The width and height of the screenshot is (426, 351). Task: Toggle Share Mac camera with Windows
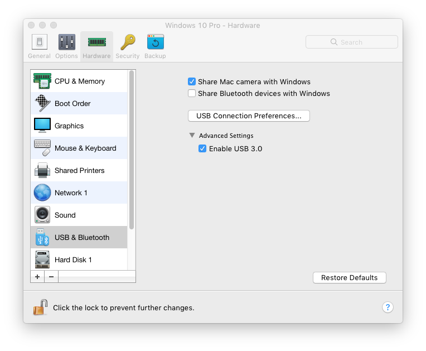tap(192, 81)
